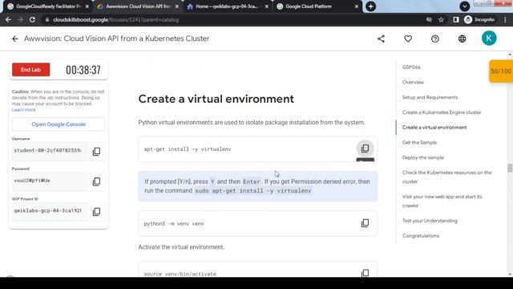Jump to Deploy the sample section
The height and width of the screenshot is (289, 513).
click(423, 157)
